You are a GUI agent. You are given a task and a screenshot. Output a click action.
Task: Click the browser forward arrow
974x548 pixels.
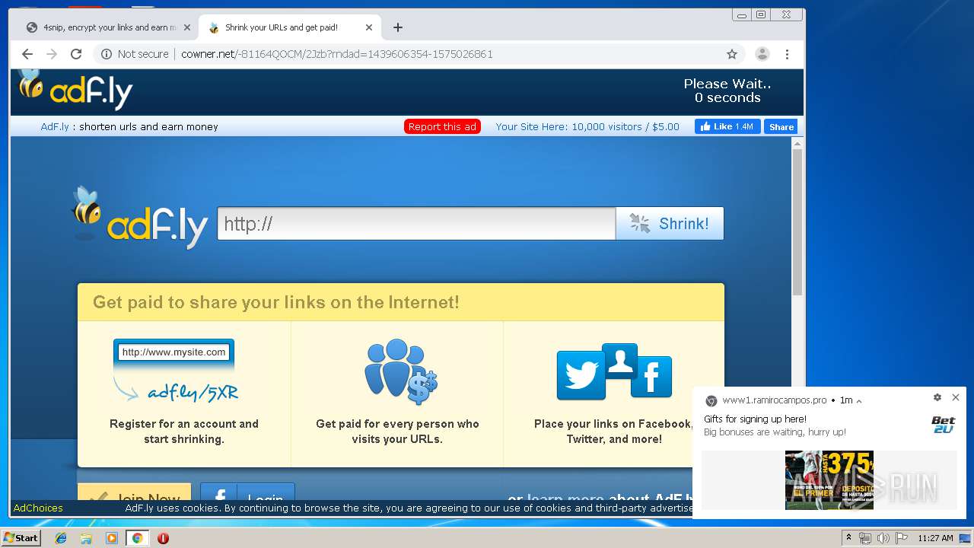coord(52,54)
